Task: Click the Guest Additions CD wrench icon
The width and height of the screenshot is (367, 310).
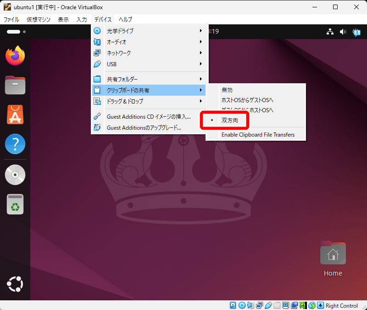Action: click(x=97, y=116)
